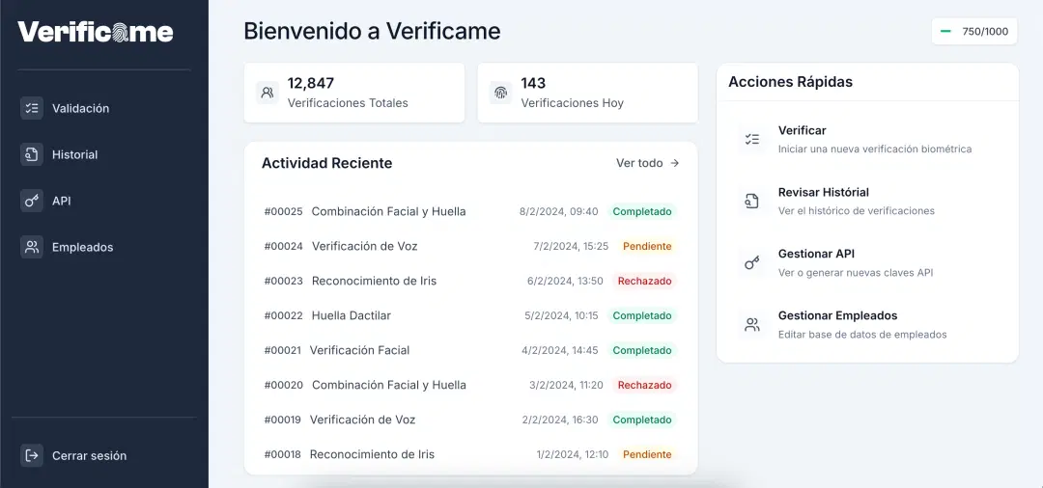Select activity #00023 Reconocimiento de Iris
Screen dimensions: 1043x488
470,281
